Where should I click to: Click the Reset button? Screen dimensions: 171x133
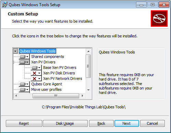pos(24,123)
